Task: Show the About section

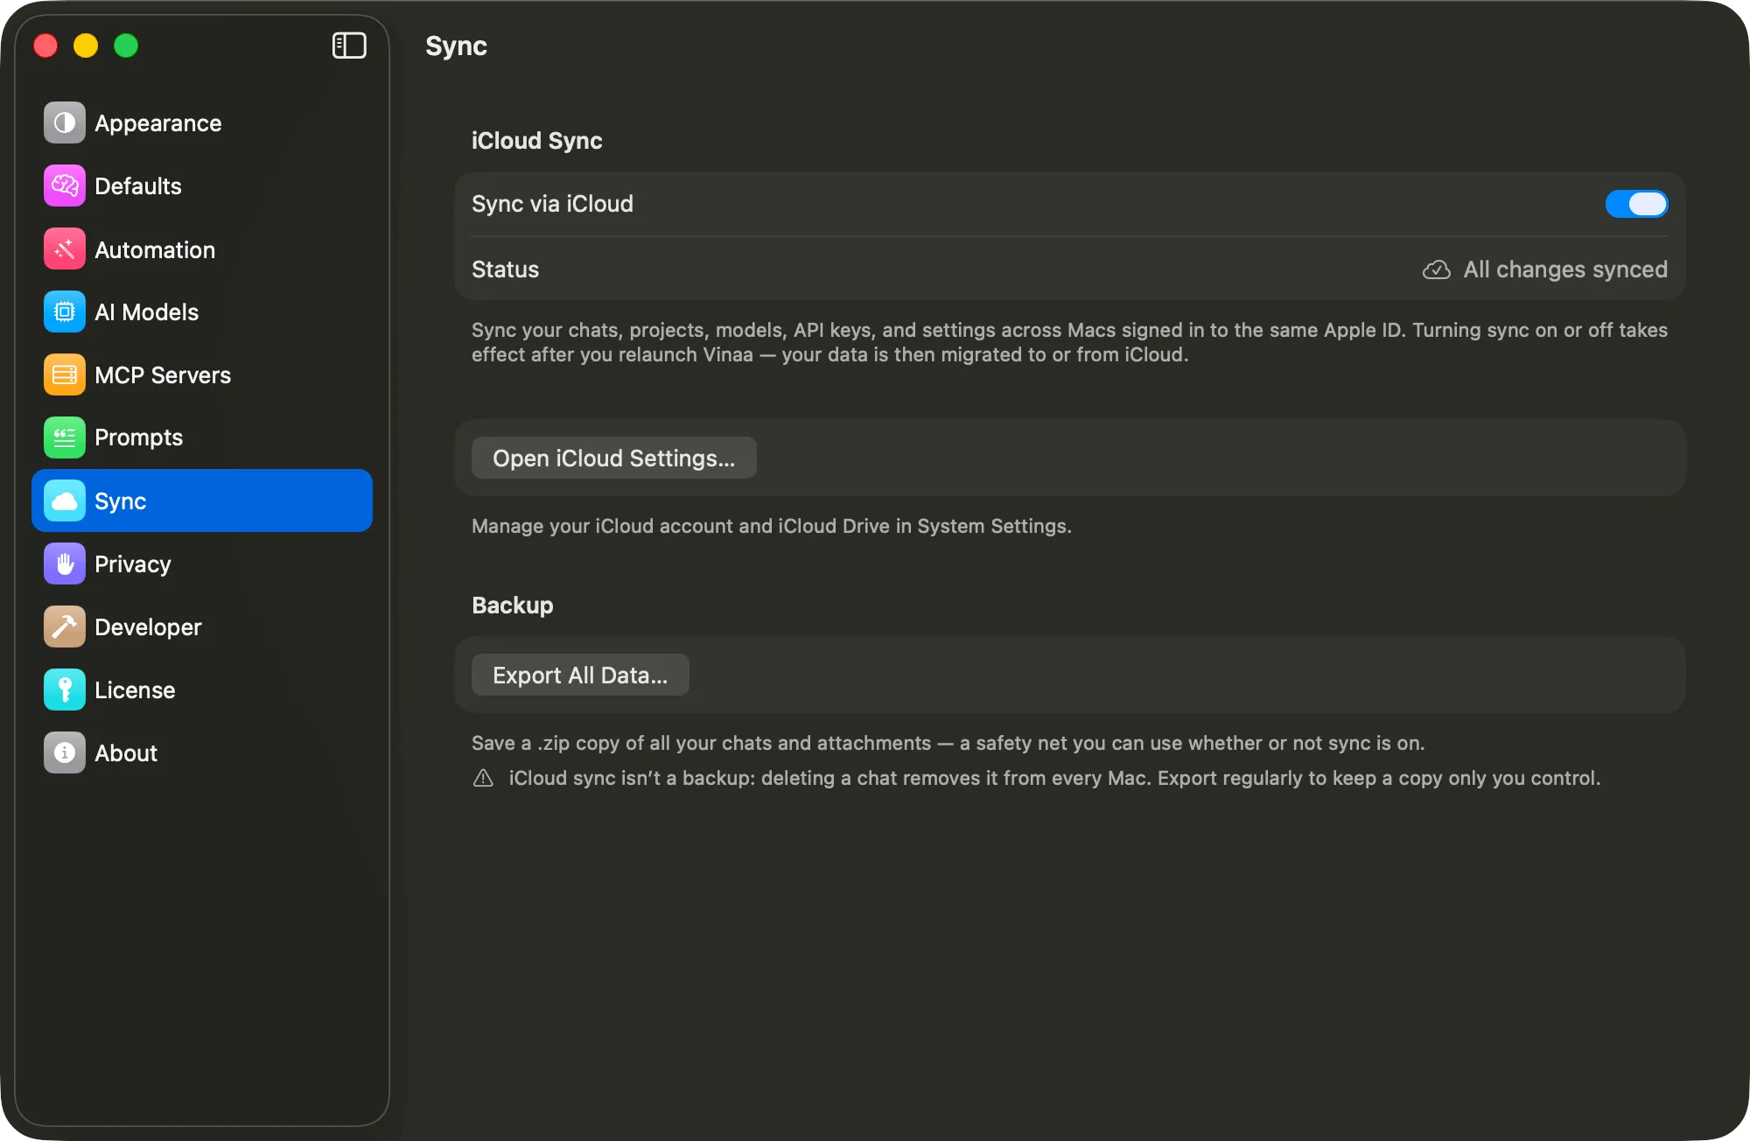Action: point(202,752)
